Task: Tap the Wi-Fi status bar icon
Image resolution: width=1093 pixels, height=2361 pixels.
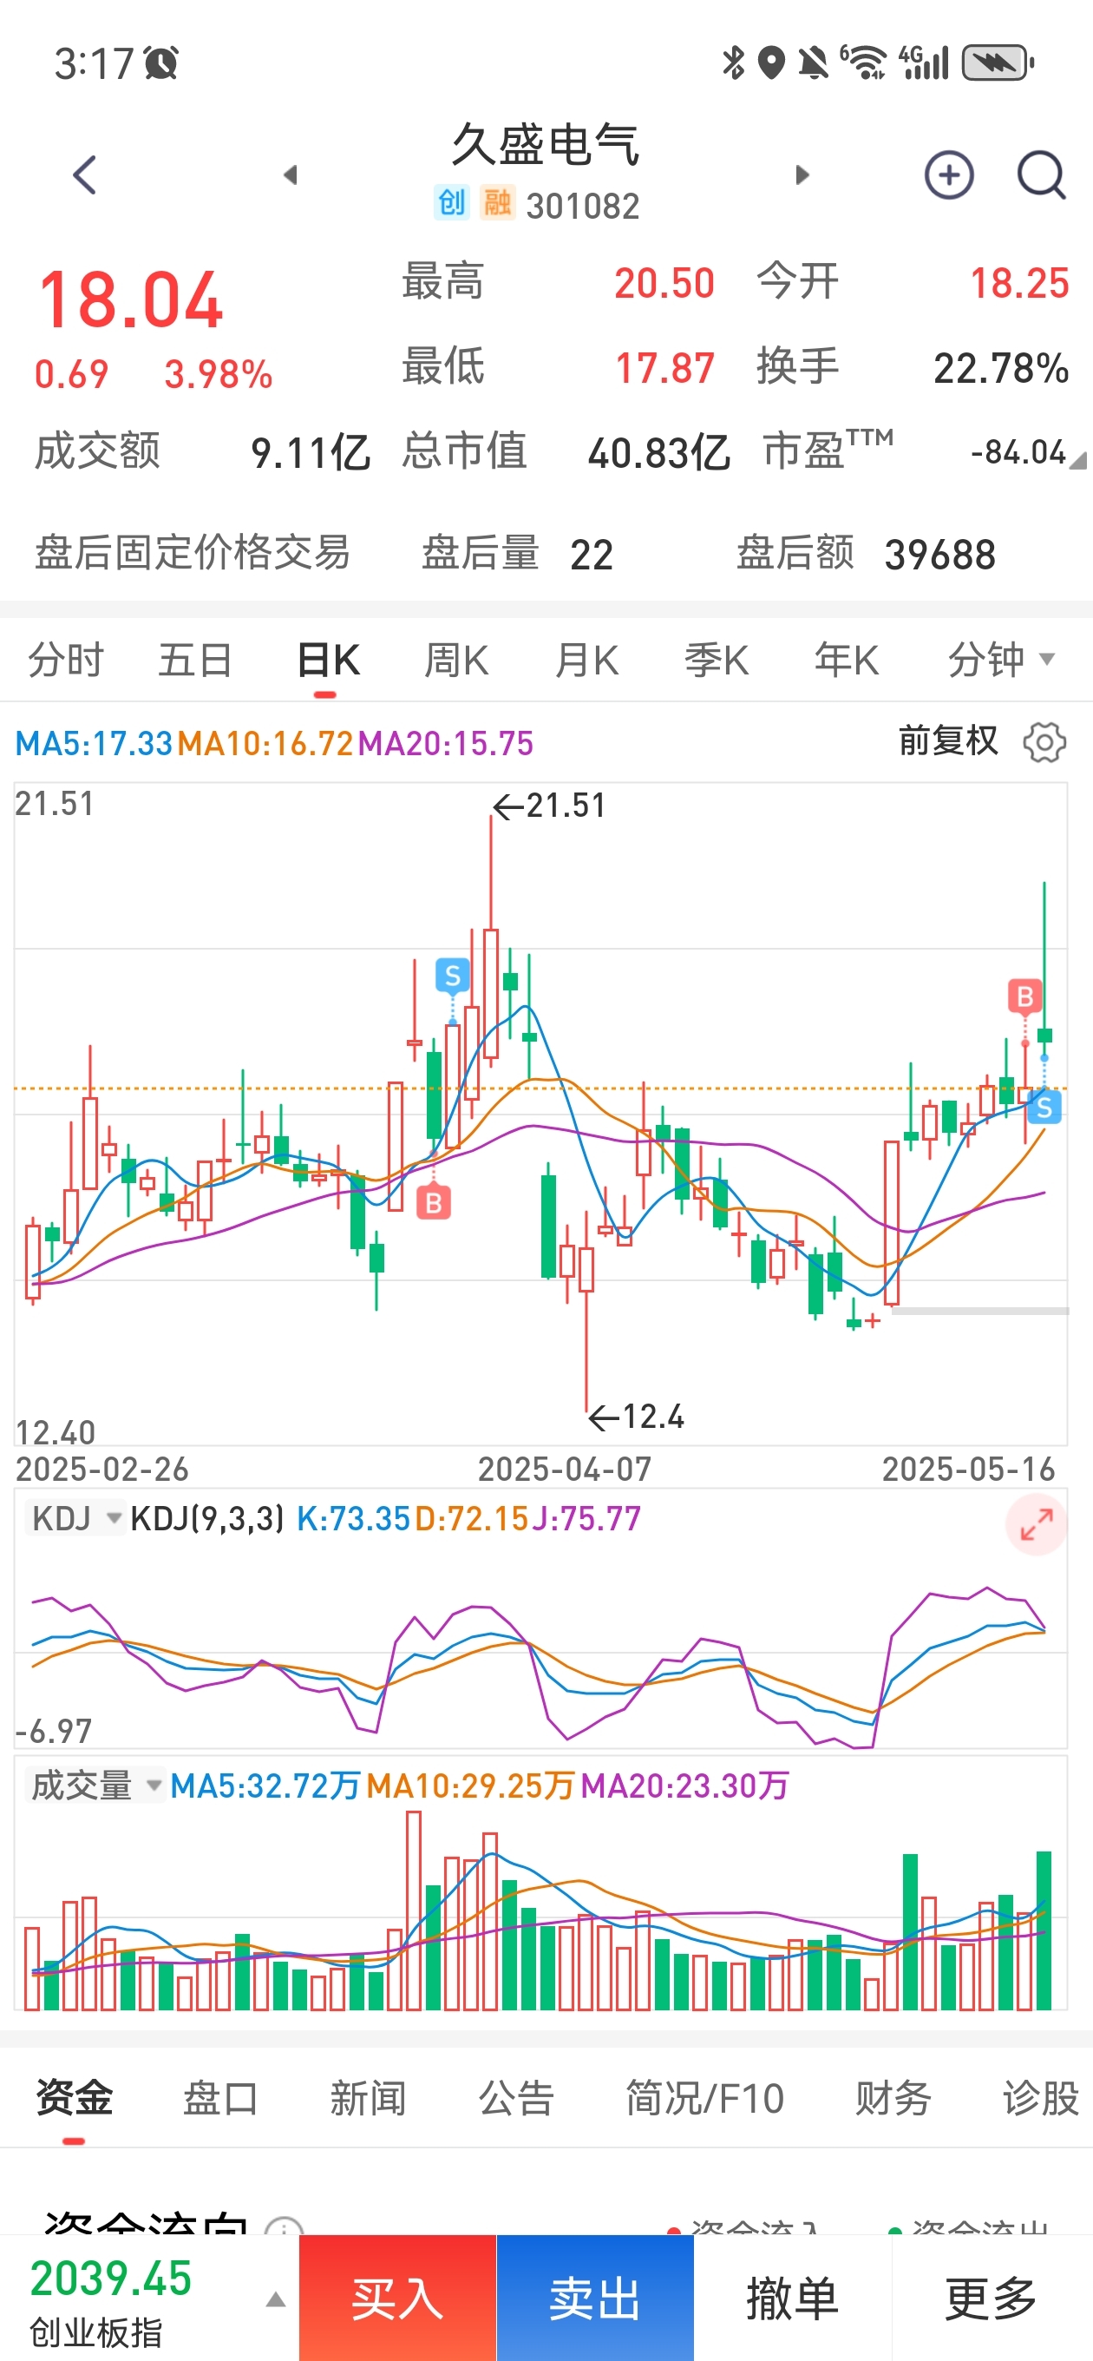Action: point(863,62)
